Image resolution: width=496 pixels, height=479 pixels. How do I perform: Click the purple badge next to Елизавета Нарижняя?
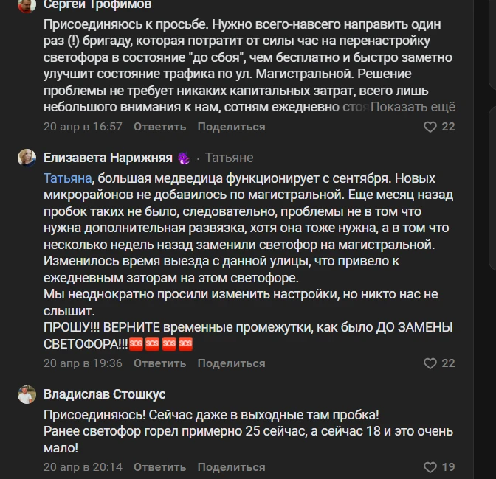point(184,158)
